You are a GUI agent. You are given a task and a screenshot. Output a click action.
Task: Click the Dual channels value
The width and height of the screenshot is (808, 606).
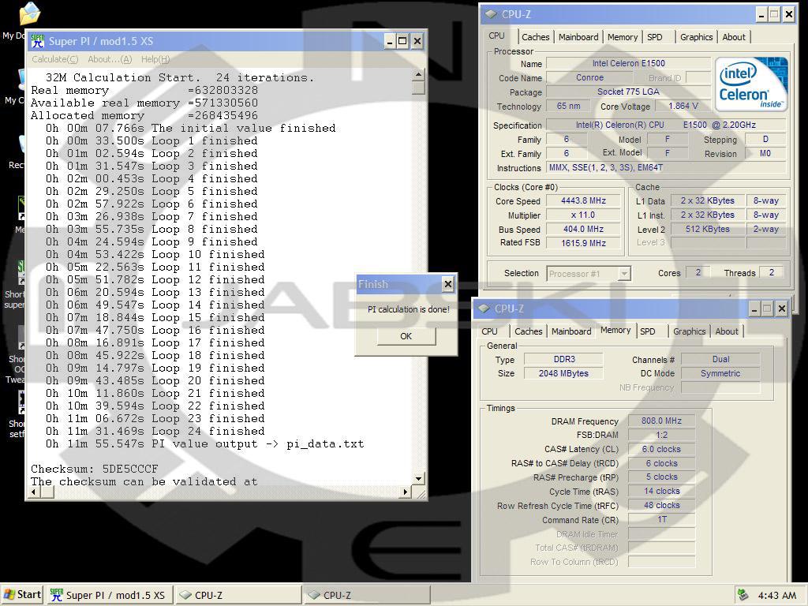[x=720, y=359]
